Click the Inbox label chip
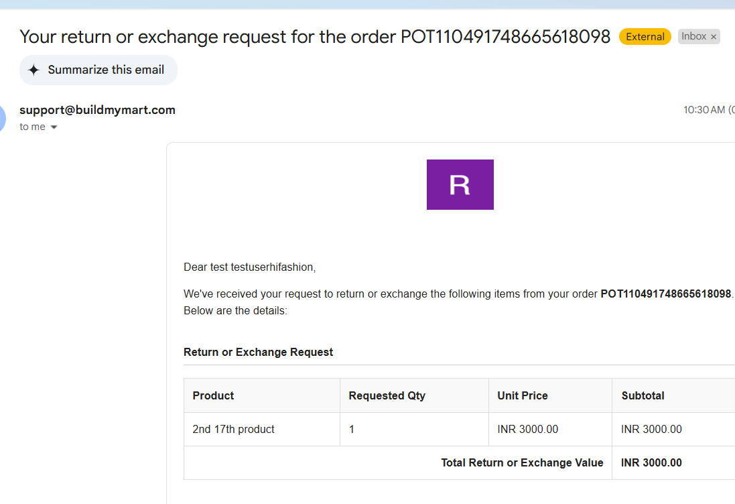Screen dimensions: 735x504 pyautogui.click(x=693, y=37)
